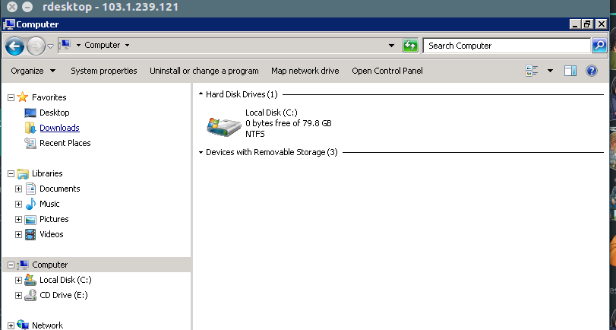The height and width of the screenshot is (330, 616).
Task: Click the Documents library icon
Action: click(30, 189)
